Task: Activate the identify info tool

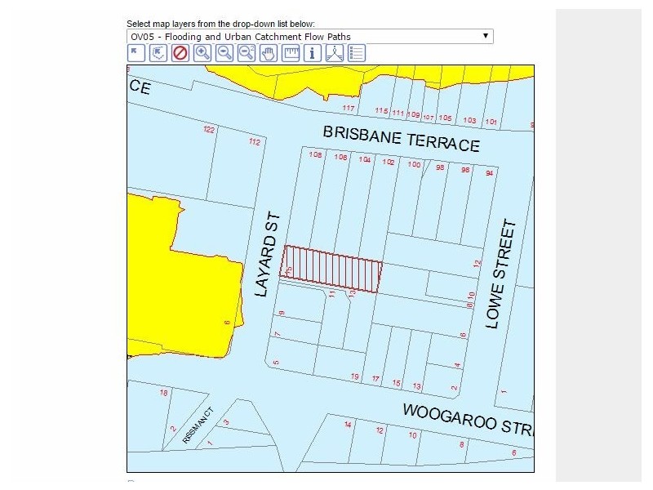Action: tap(313, 53)
